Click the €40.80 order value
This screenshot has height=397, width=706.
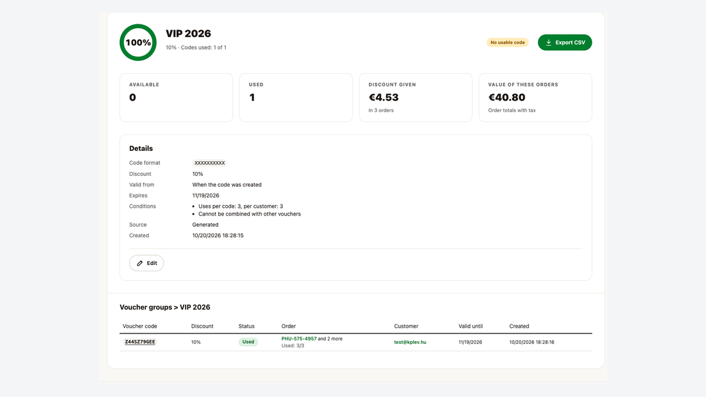pyautogui.click(x=506, y=97)
